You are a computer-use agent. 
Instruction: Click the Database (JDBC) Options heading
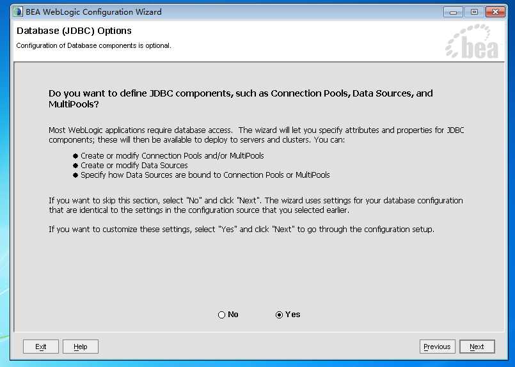[x=74, y=31]
